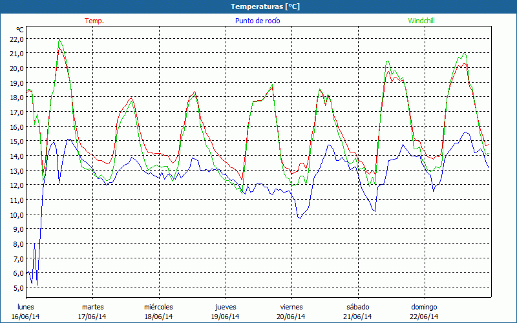
Task: Select the 13,0 y-axis tick label
Action: tap(17, 171)
